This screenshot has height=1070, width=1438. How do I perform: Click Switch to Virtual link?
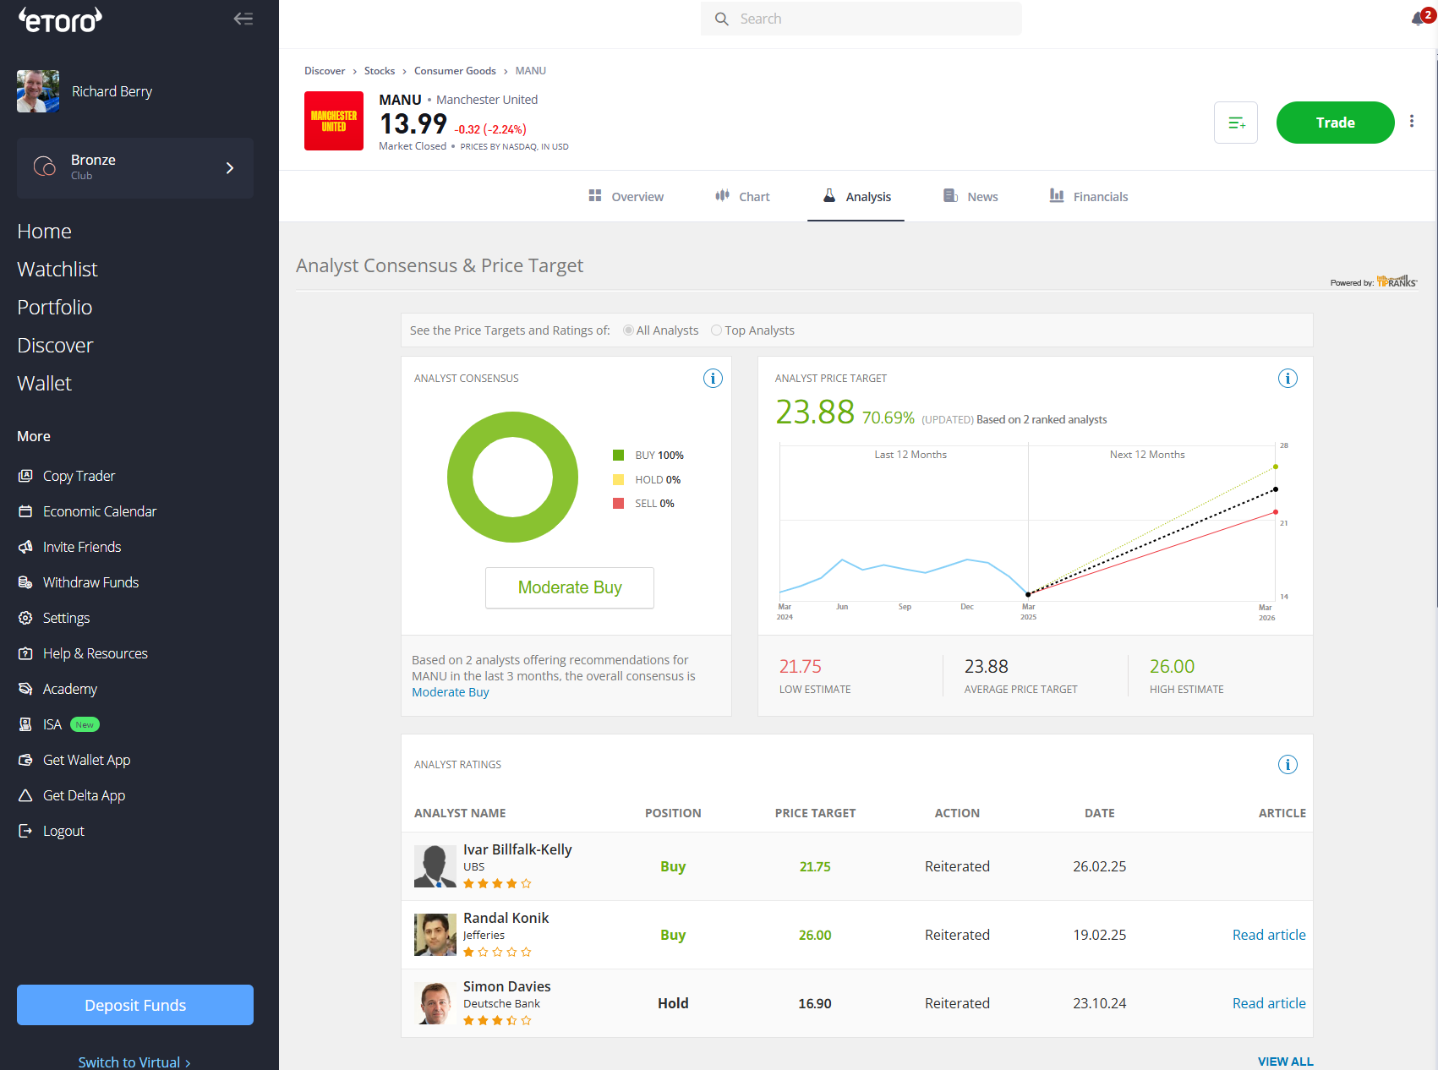click(x=134, y=1062)
